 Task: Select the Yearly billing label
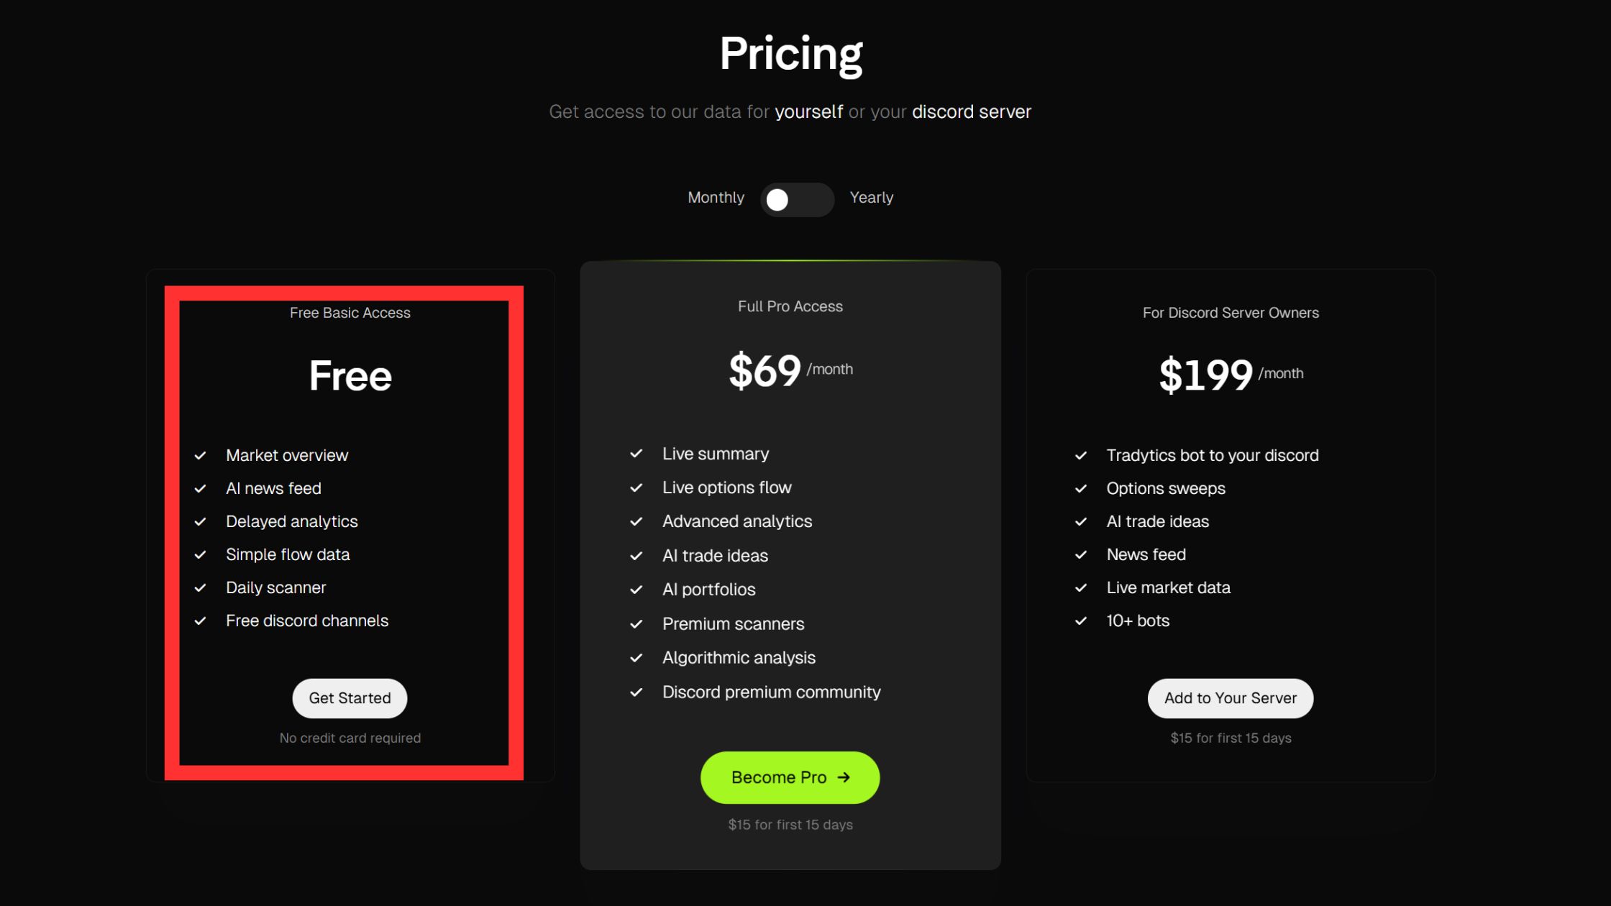[872, 197]
